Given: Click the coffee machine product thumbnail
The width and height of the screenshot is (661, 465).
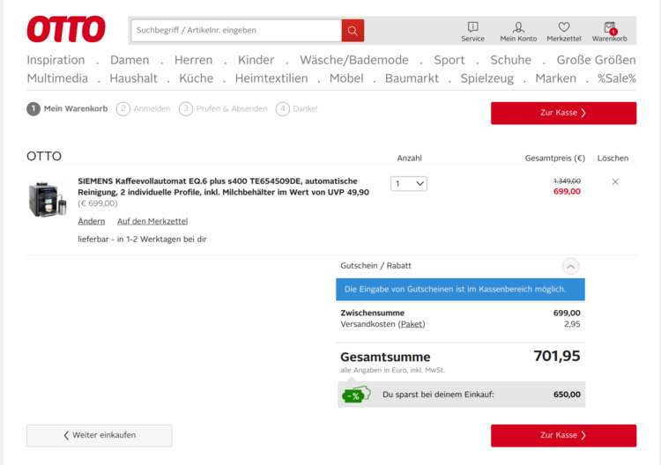Looking at the screenshot, I should pyautogui.click(x=48, y=199).
